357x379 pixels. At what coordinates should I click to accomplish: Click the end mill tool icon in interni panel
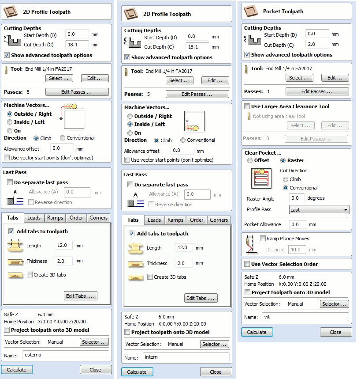126,72
